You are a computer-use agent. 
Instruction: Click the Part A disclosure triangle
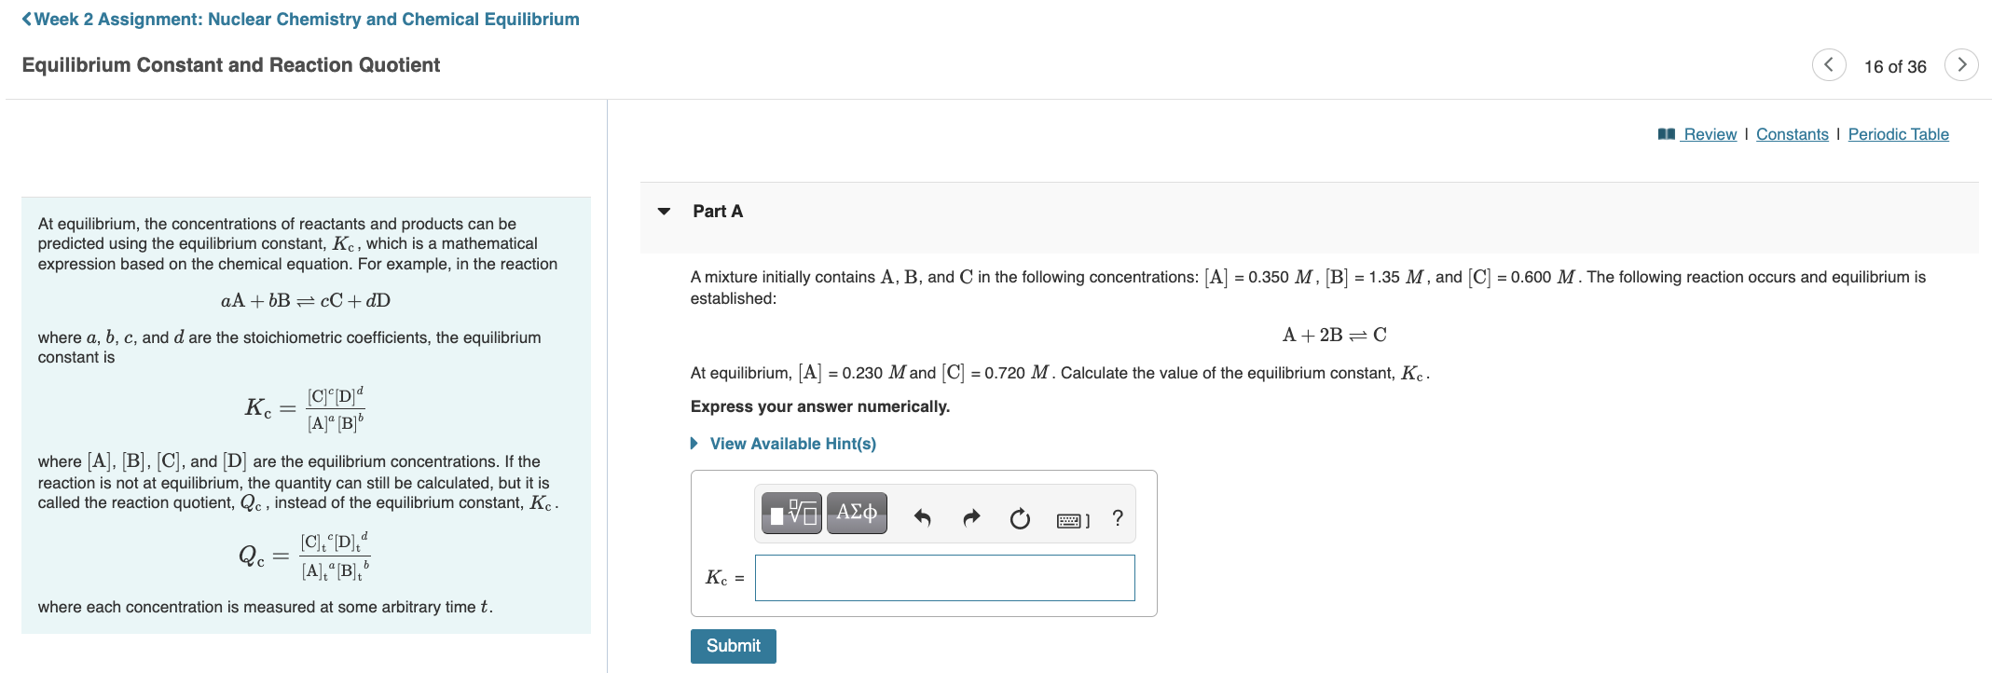tap(663, 211)
